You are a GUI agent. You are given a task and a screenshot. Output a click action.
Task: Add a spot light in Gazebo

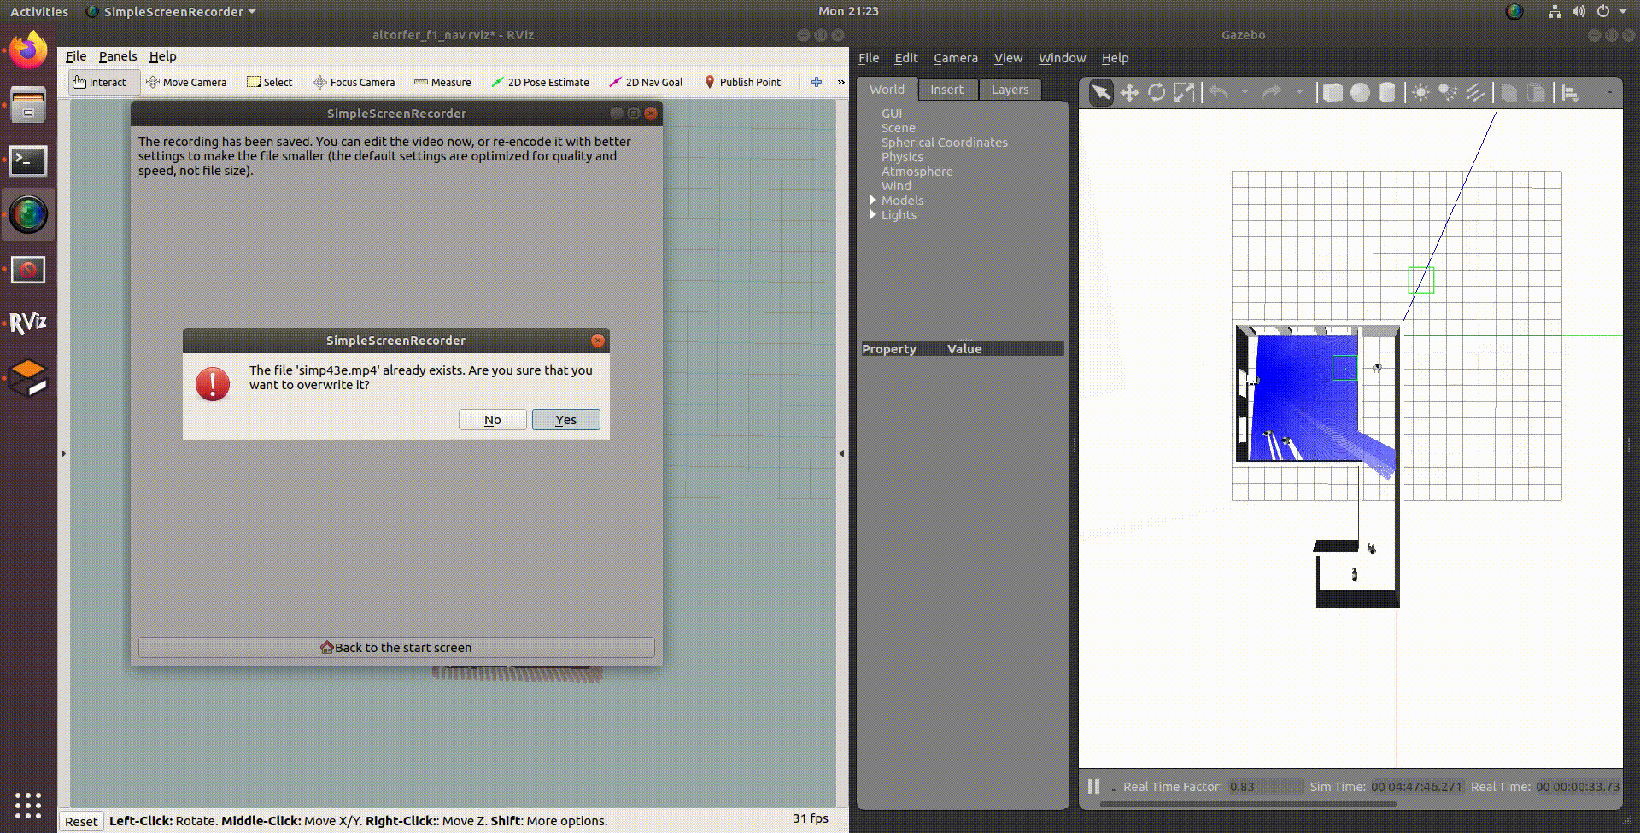1448,93
